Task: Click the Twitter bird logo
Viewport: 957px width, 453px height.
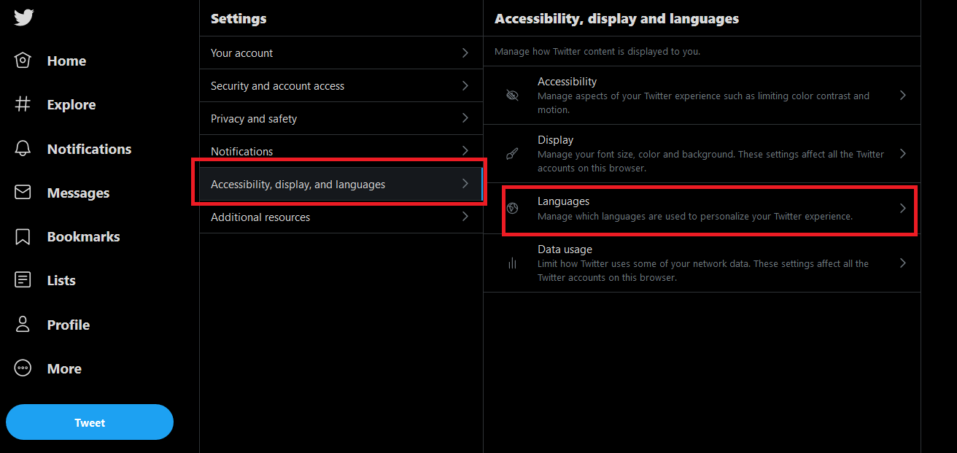Action: pyautogui.click(x=23, y=18)
